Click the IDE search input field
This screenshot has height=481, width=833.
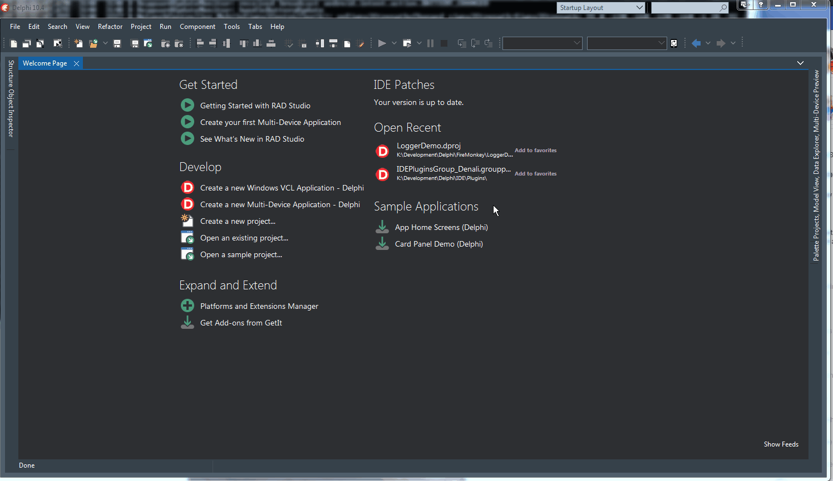690,8
